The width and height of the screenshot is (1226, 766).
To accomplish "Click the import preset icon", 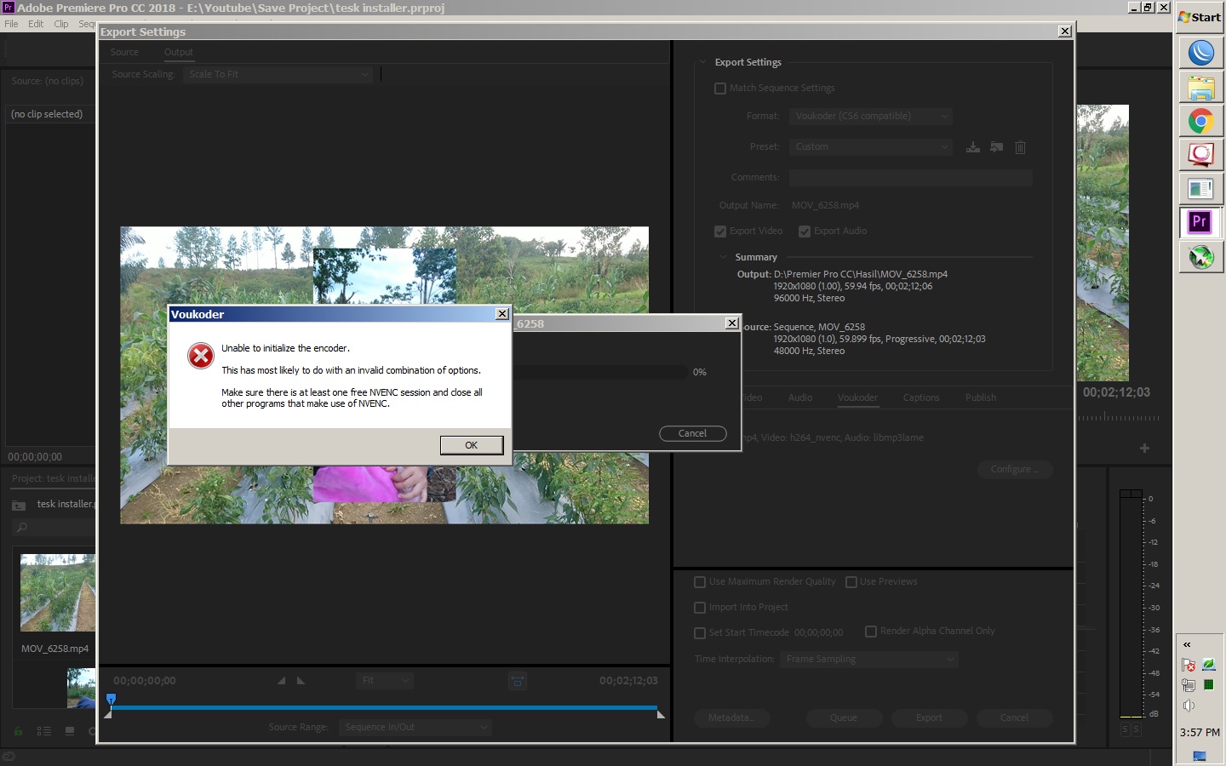I will click(996, 147).
